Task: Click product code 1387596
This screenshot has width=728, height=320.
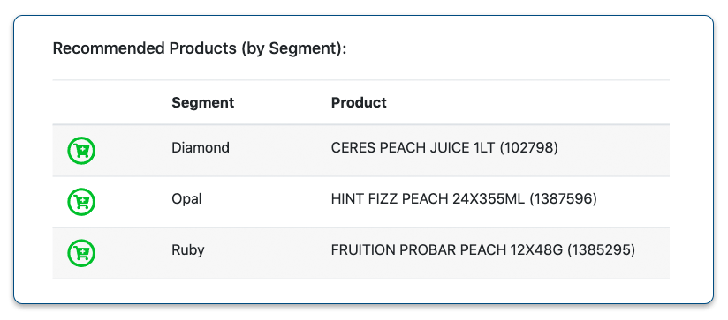Action: pos(563,199)
